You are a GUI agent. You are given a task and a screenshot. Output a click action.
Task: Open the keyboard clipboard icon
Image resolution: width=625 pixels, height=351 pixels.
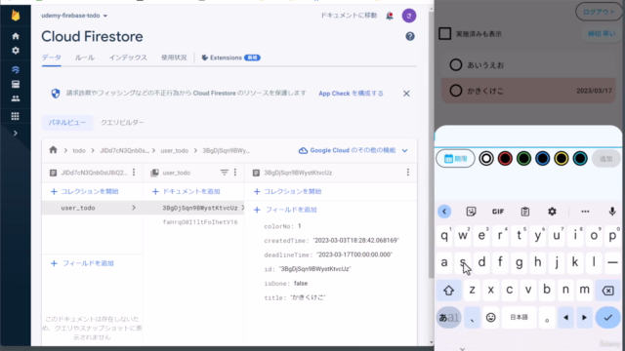[525, 212]
